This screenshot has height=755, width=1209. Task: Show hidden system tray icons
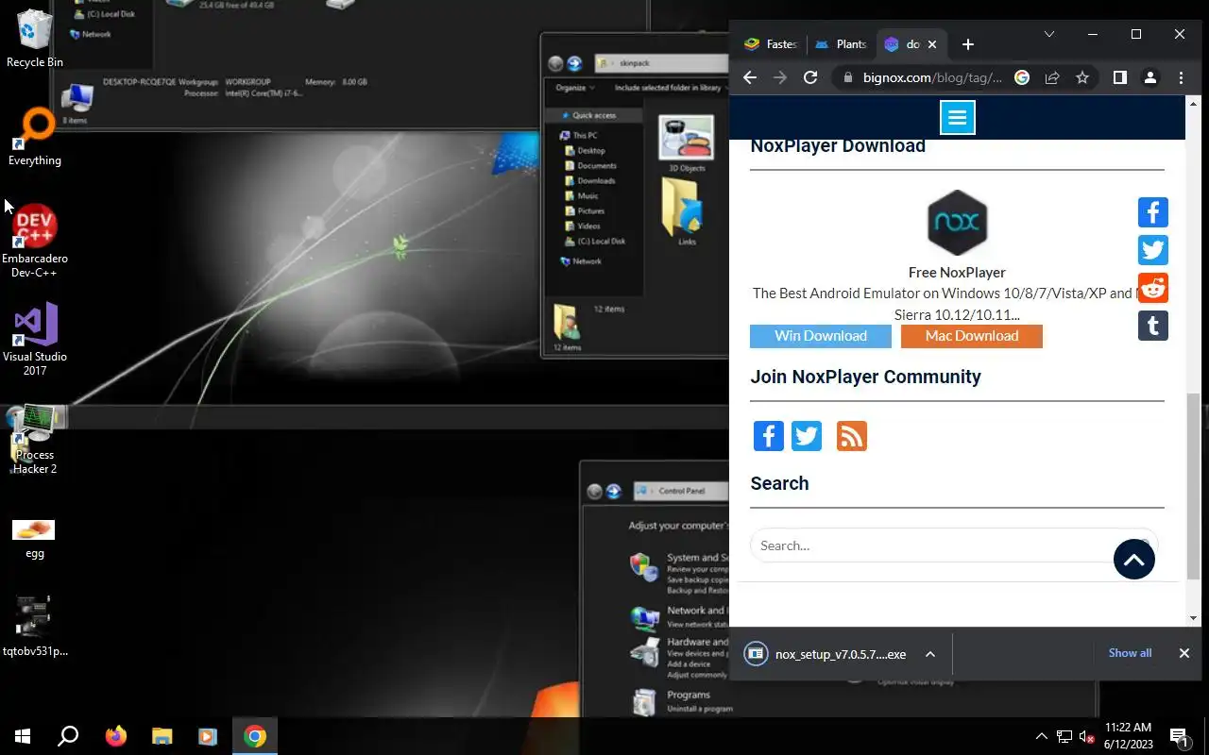coord(1042,736)
